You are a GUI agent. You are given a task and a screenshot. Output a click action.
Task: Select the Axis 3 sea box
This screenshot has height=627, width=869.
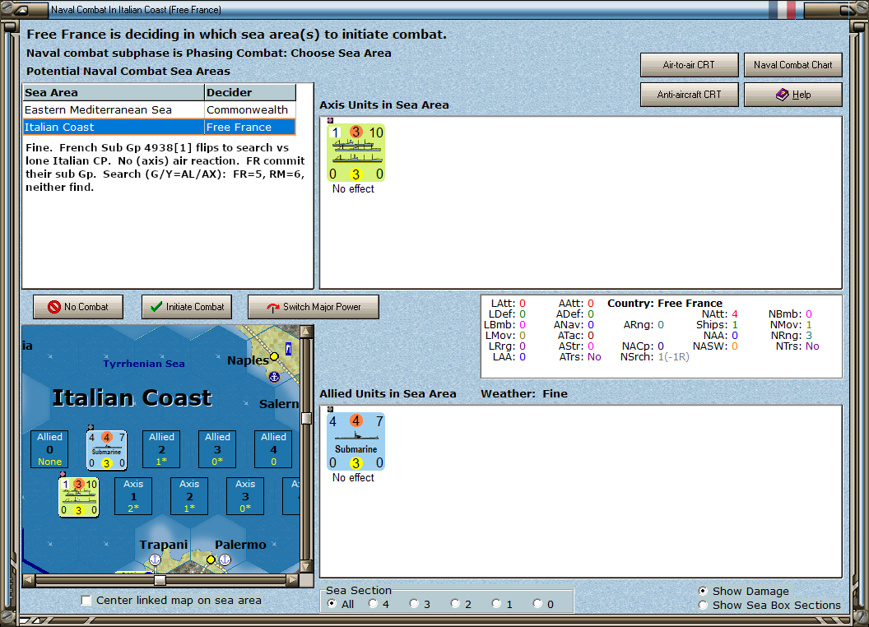click(x=245, y=496)
